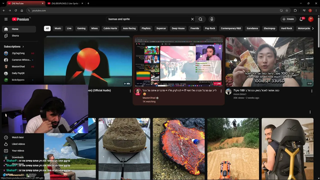Select the Pop Rock chip
Viewport: 320px width, 180px height.
click(210, 28)
